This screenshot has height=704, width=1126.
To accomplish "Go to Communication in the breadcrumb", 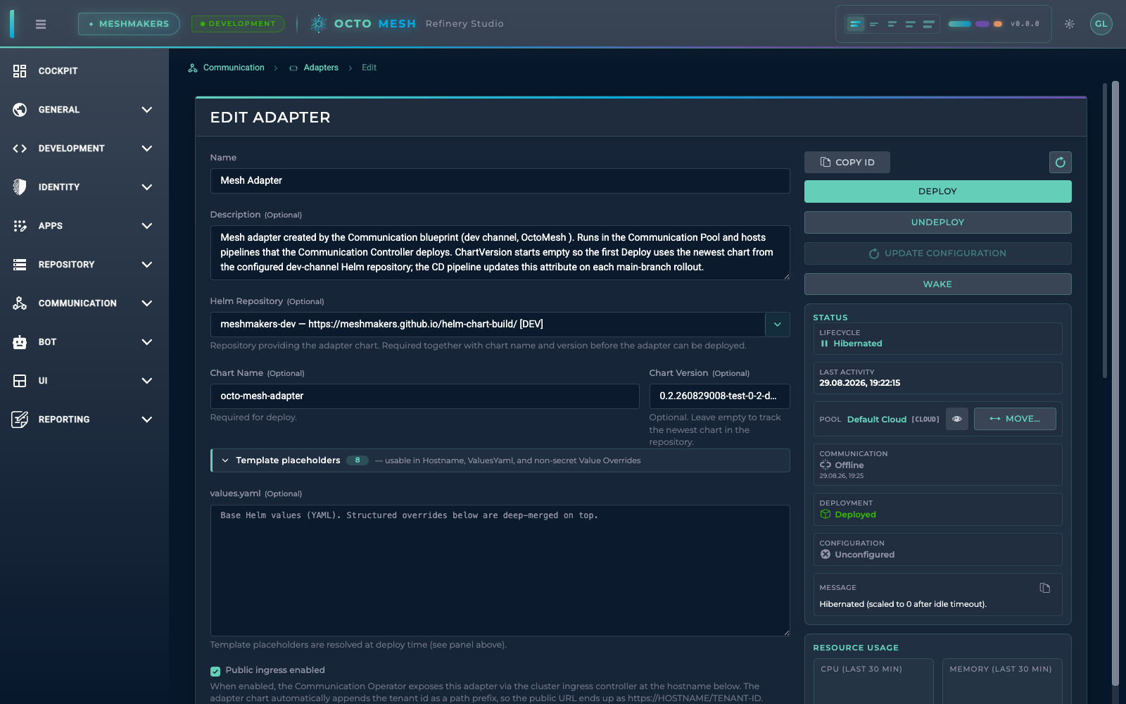I will point(234,68).
